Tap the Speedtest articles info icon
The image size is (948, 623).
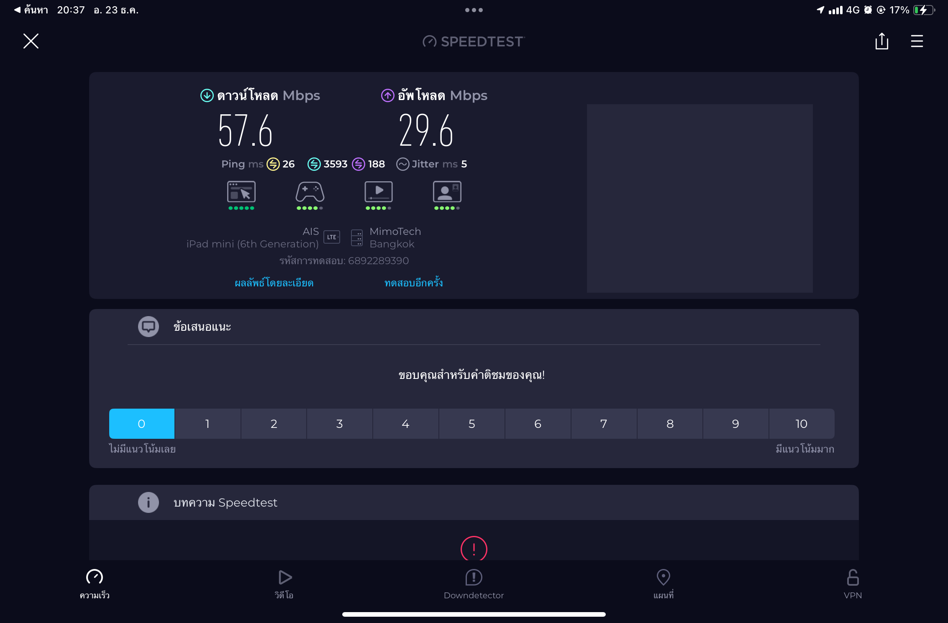(148, 502)
